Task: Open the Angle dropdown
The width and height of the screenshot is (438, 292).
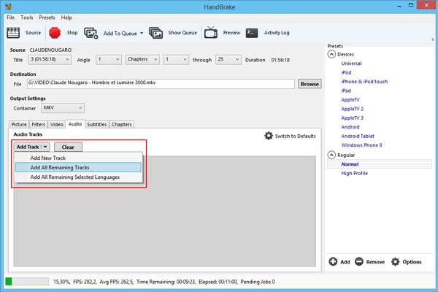Action: [108, 60]
